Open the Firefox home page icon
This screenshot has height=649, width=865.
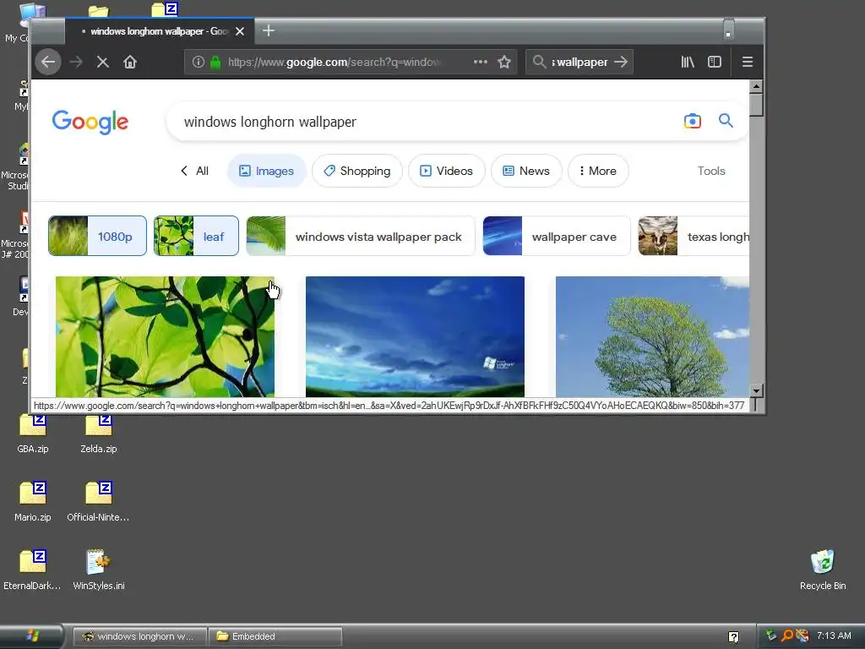pyautogui.click(x=130, y=62)
